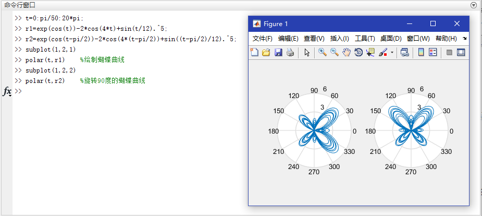Open the 工具(T) menu
Viewport: 482px width, 216px height.
pos(365,39)
